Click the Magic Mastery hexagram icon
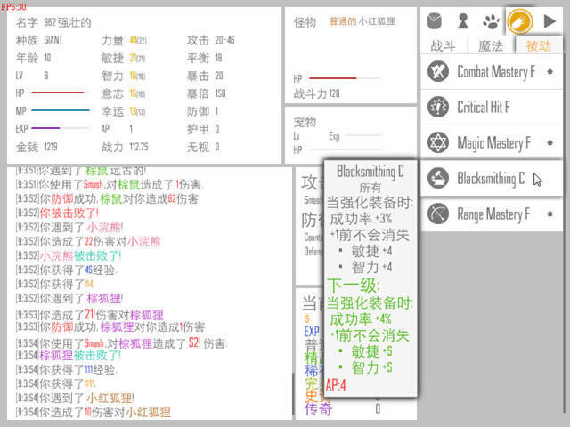 pos(438,142)
